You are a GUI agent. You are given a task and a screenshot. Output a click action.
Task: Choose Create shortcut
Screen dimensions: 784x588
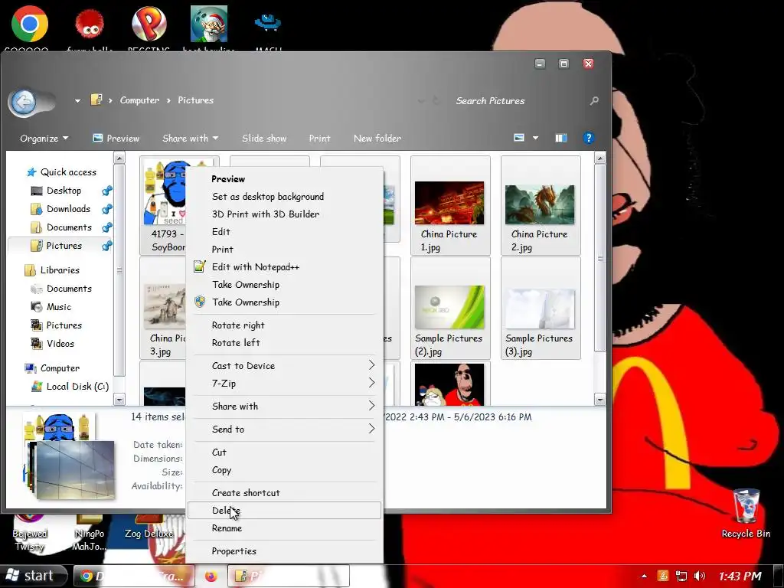[283, 492]
